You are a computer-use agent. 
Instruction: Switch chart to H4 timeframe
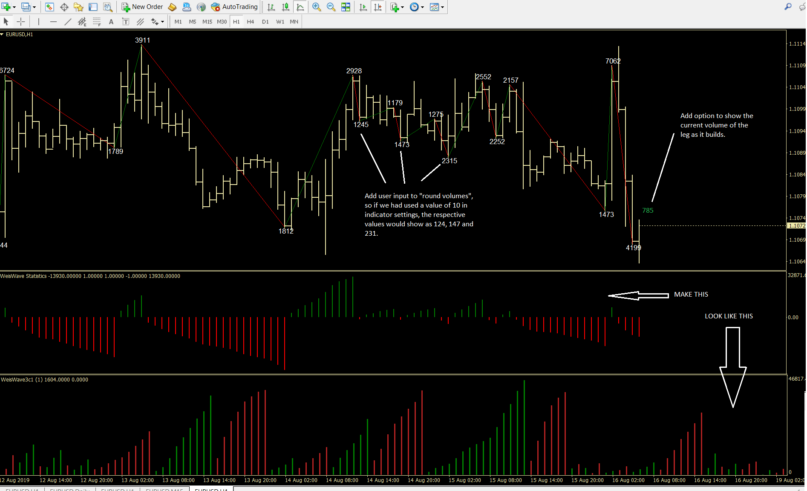251,21
